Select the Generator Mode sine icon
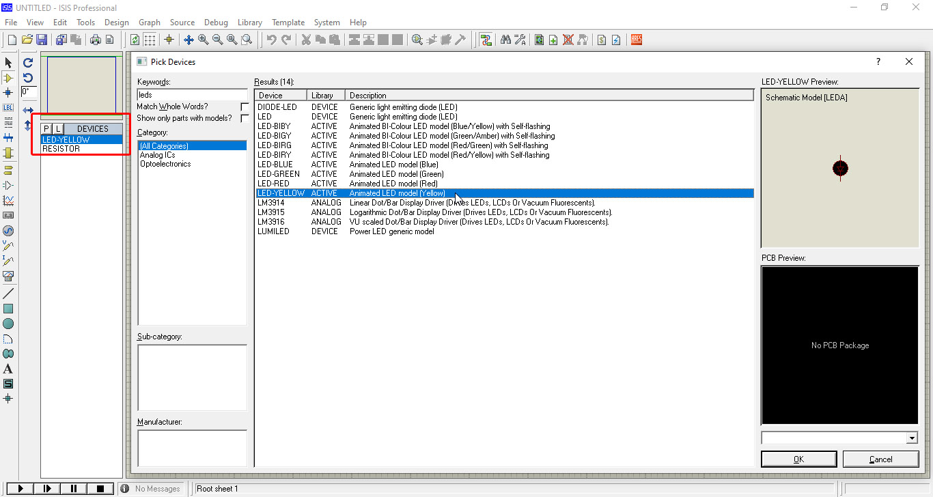This screenshot has width=933, height=497. [8, 231]
